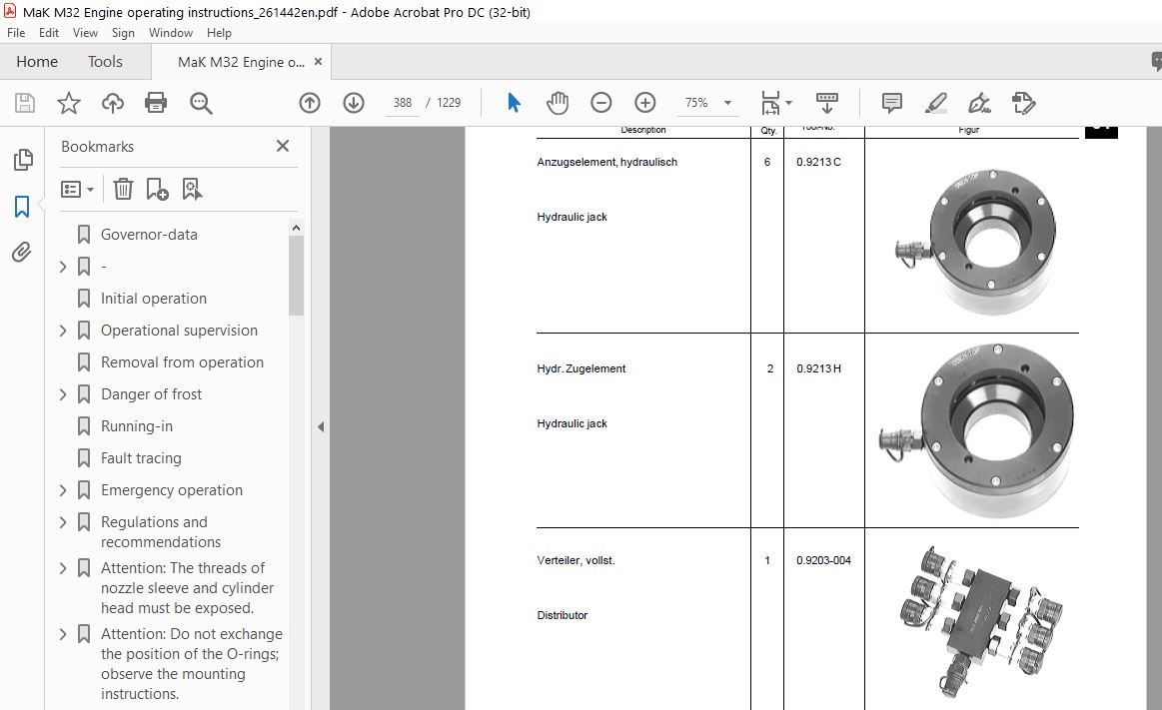Expand Danger of frost bookmark
The width and height of the screenshot is (1162, 710).
tap(63, 394)
